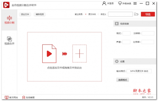Click the 清除视频 button
This screenshot has height=101, width=158.
coord(40,14)
